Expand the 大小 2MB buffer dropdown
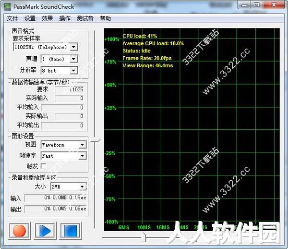The height and width of the screenshot is (249, 288). [82, 187]
